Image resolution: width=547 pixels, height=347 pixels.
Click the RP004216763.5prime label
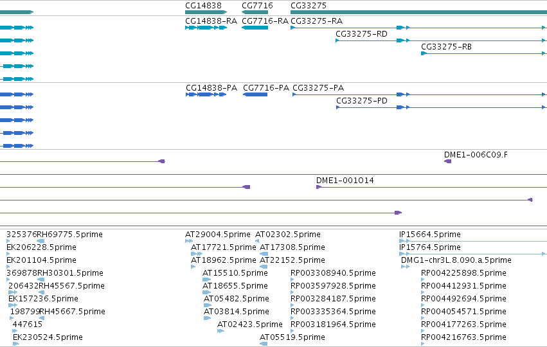[463, 337]
